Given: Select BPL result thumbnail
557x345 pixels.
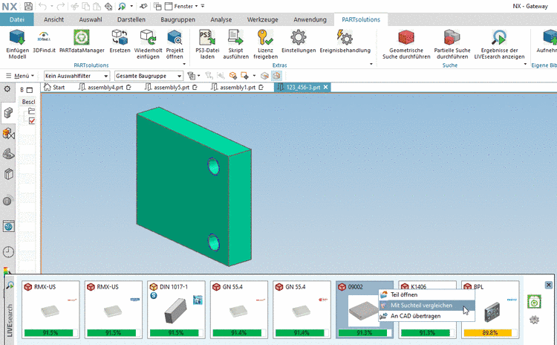Looking at the screenshot, I should [490, 309].
